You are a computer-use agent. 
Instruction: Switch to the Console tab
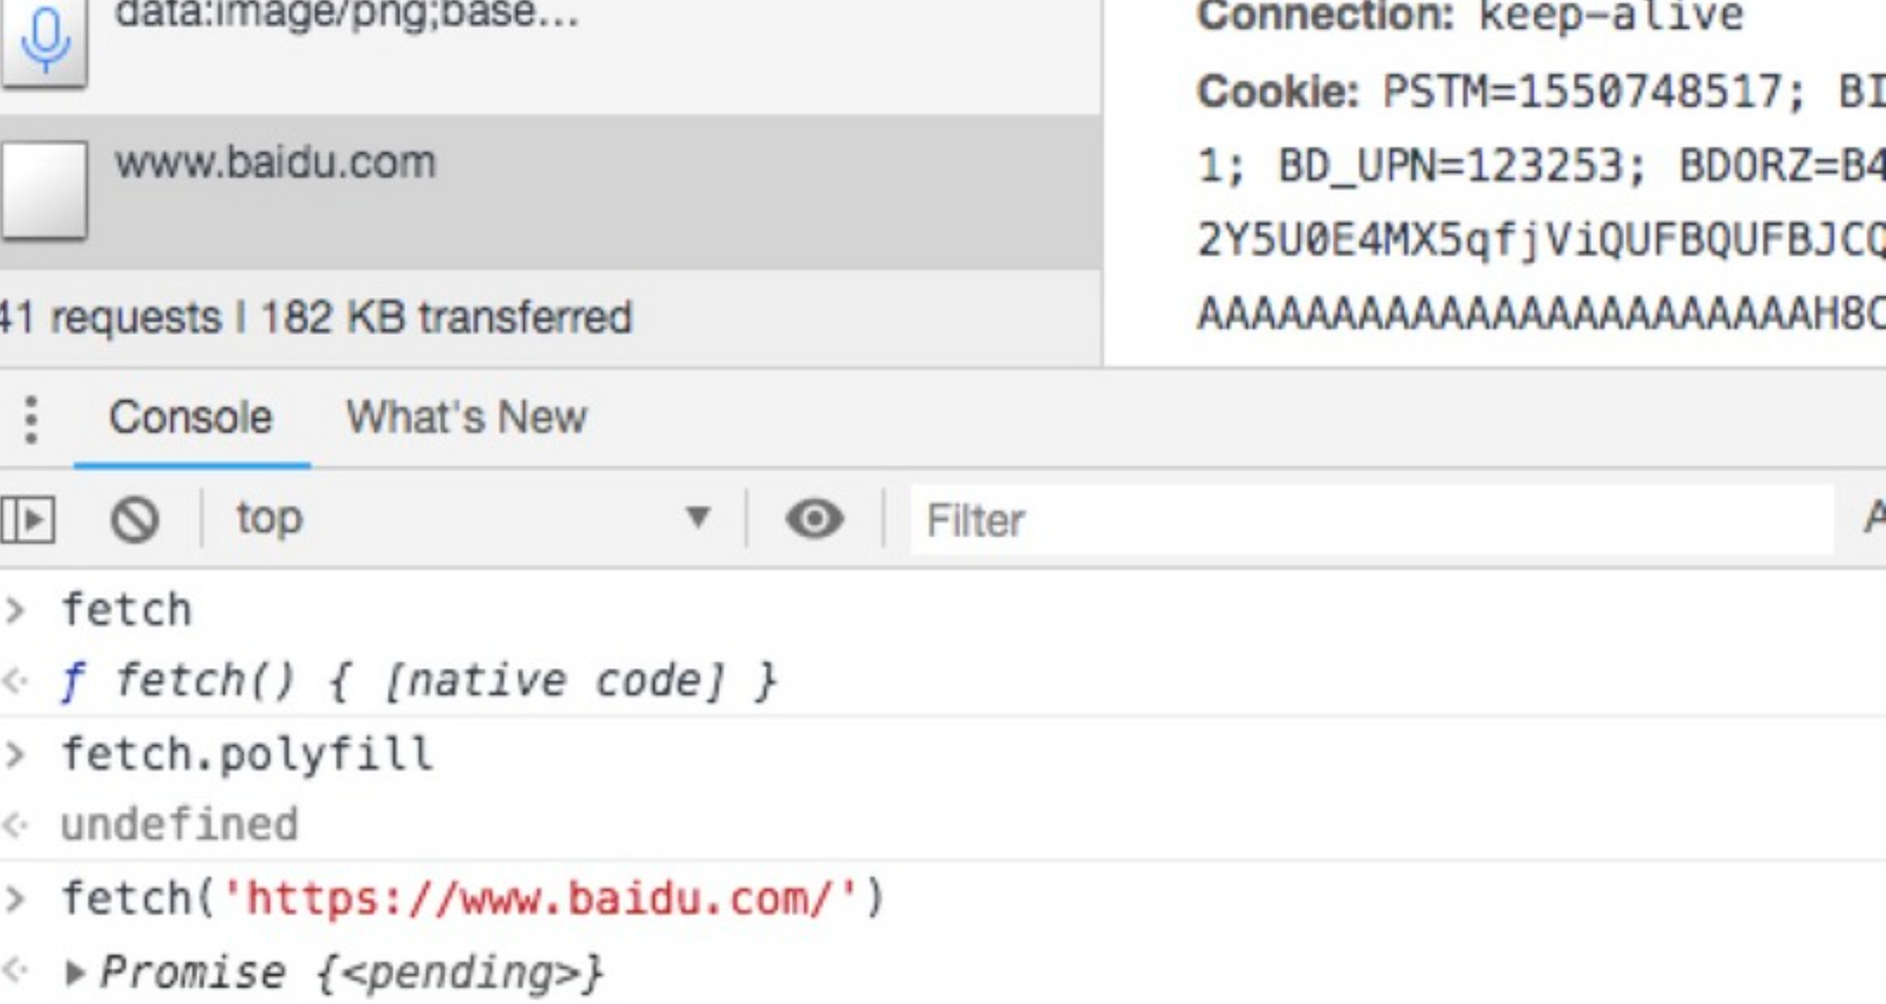click(x=190, y=417)
